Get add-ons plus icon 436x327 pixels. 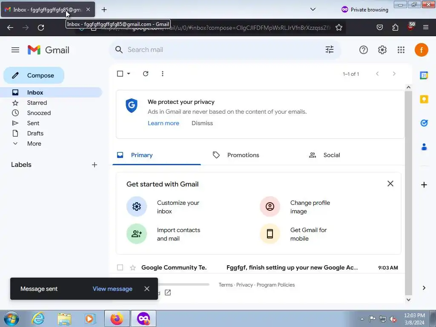pos(424,185)
